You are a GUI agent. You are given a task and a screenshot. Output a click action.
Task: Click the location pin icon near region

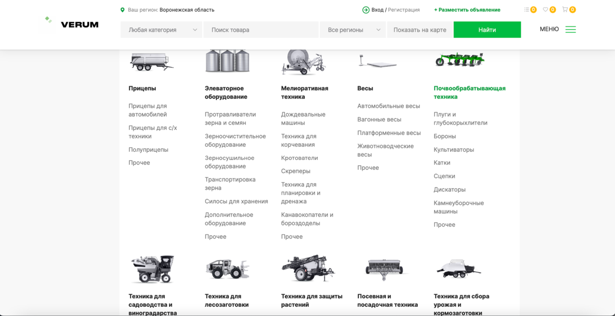click(123, 9)
